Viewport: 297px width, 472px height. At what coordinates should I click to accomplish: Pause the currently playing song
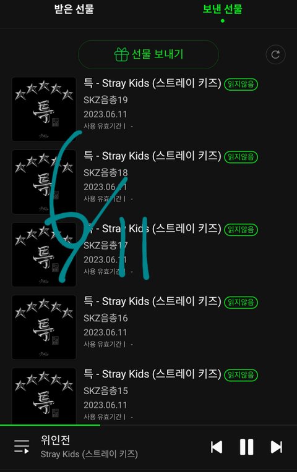click(246, 447)
